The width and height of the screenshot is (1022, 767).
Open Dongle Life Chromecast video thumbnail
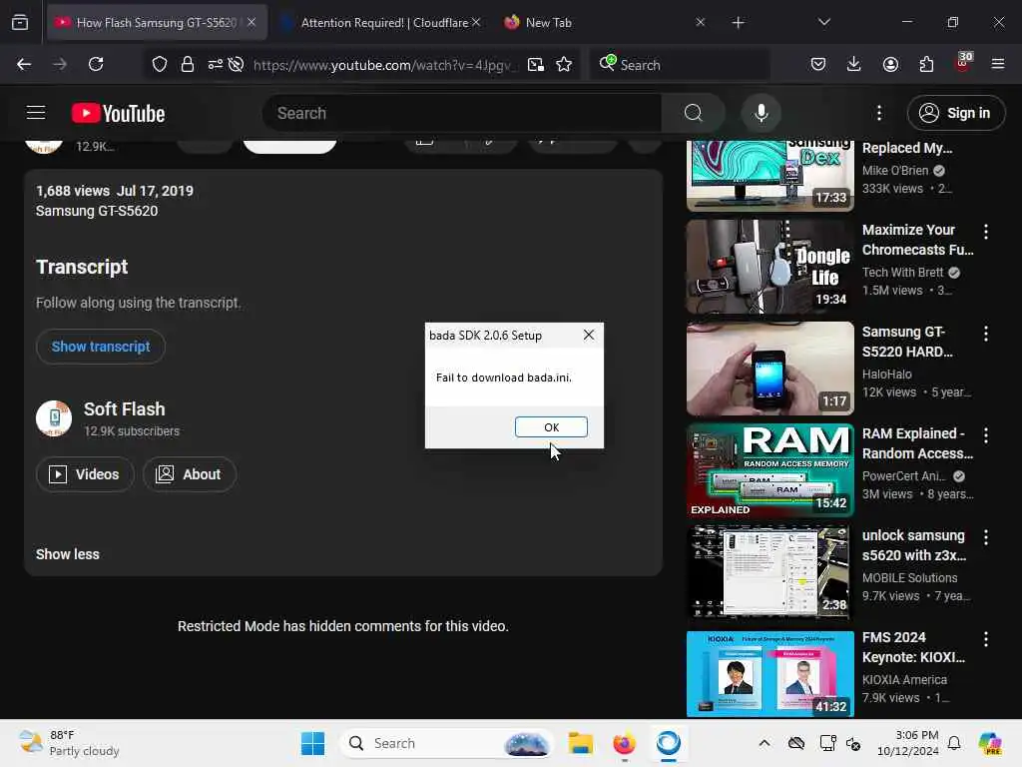[769, 266]
